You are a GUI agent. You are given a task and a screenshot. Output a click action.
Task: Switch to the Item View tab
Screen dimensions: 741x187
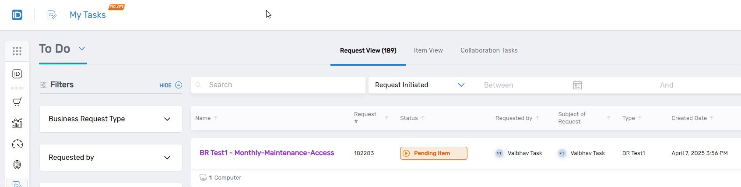tap(428, 50)
